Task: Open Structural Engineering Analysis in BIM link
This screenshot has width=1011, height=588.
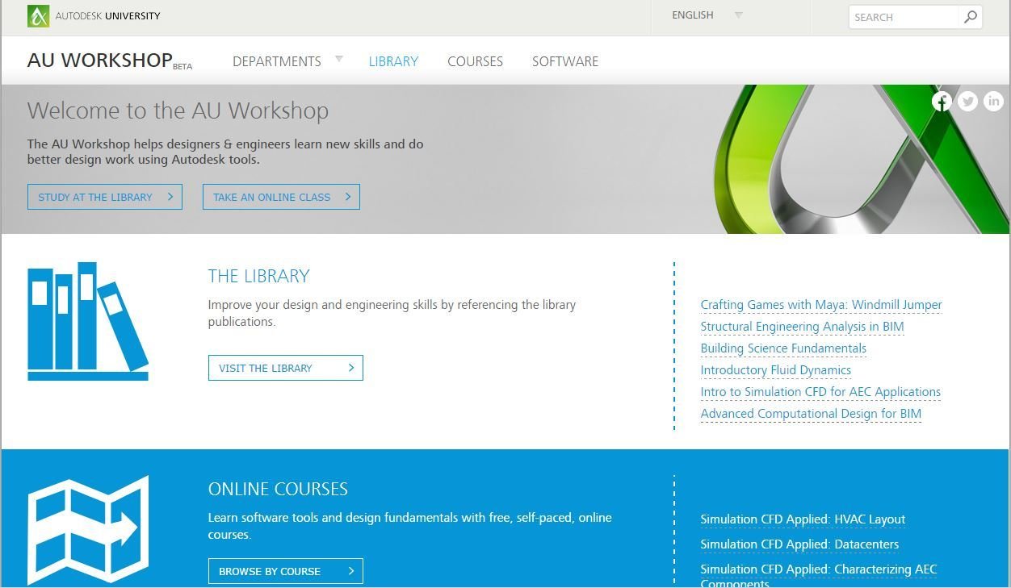Action: point(802,327)
